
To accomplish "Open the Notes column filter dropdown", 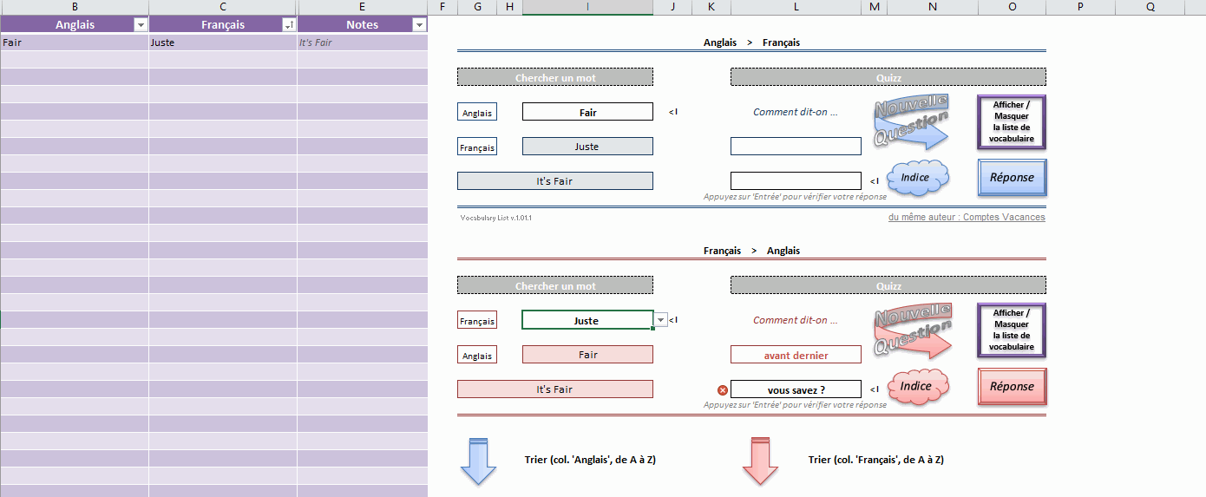I will coord(419,25).
